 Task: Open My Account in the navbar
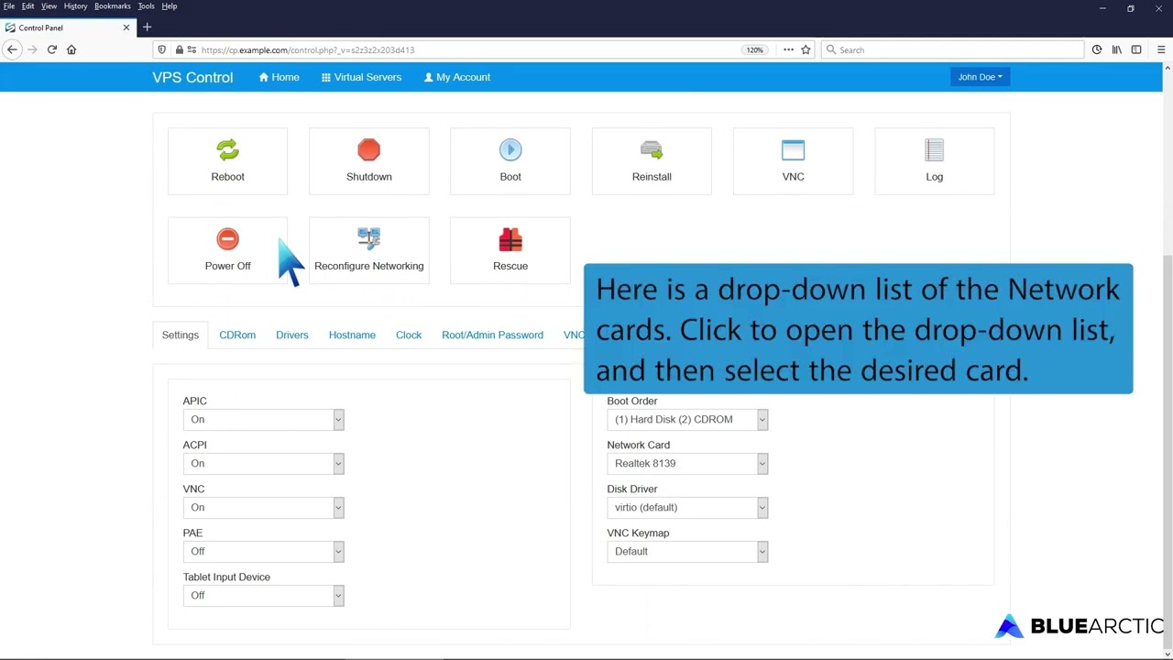coord(456,77)
